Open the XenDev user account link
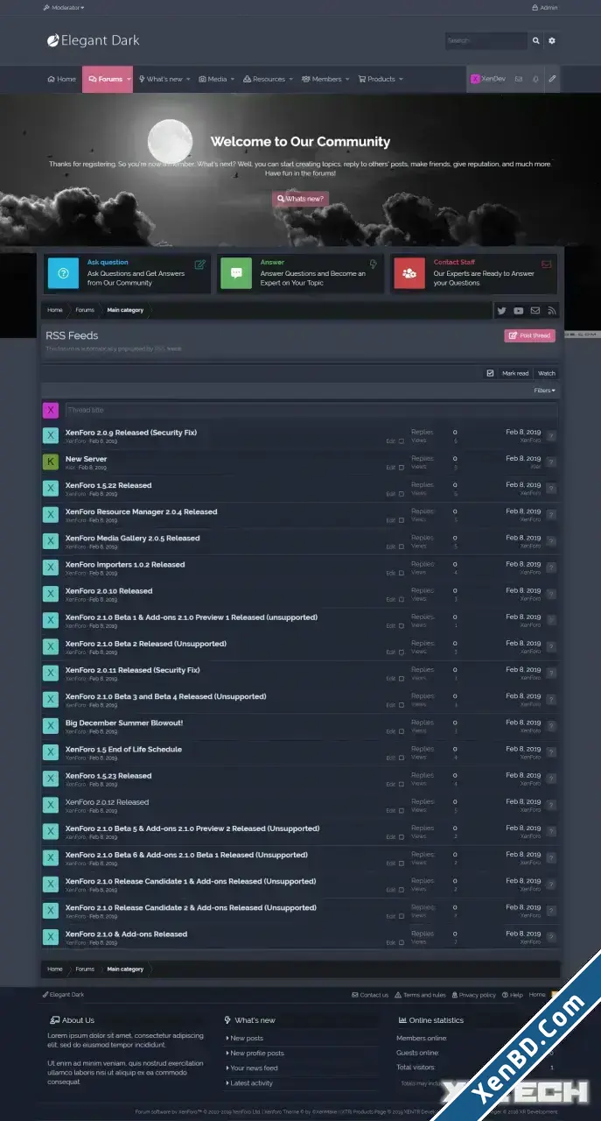 [488, 79]
